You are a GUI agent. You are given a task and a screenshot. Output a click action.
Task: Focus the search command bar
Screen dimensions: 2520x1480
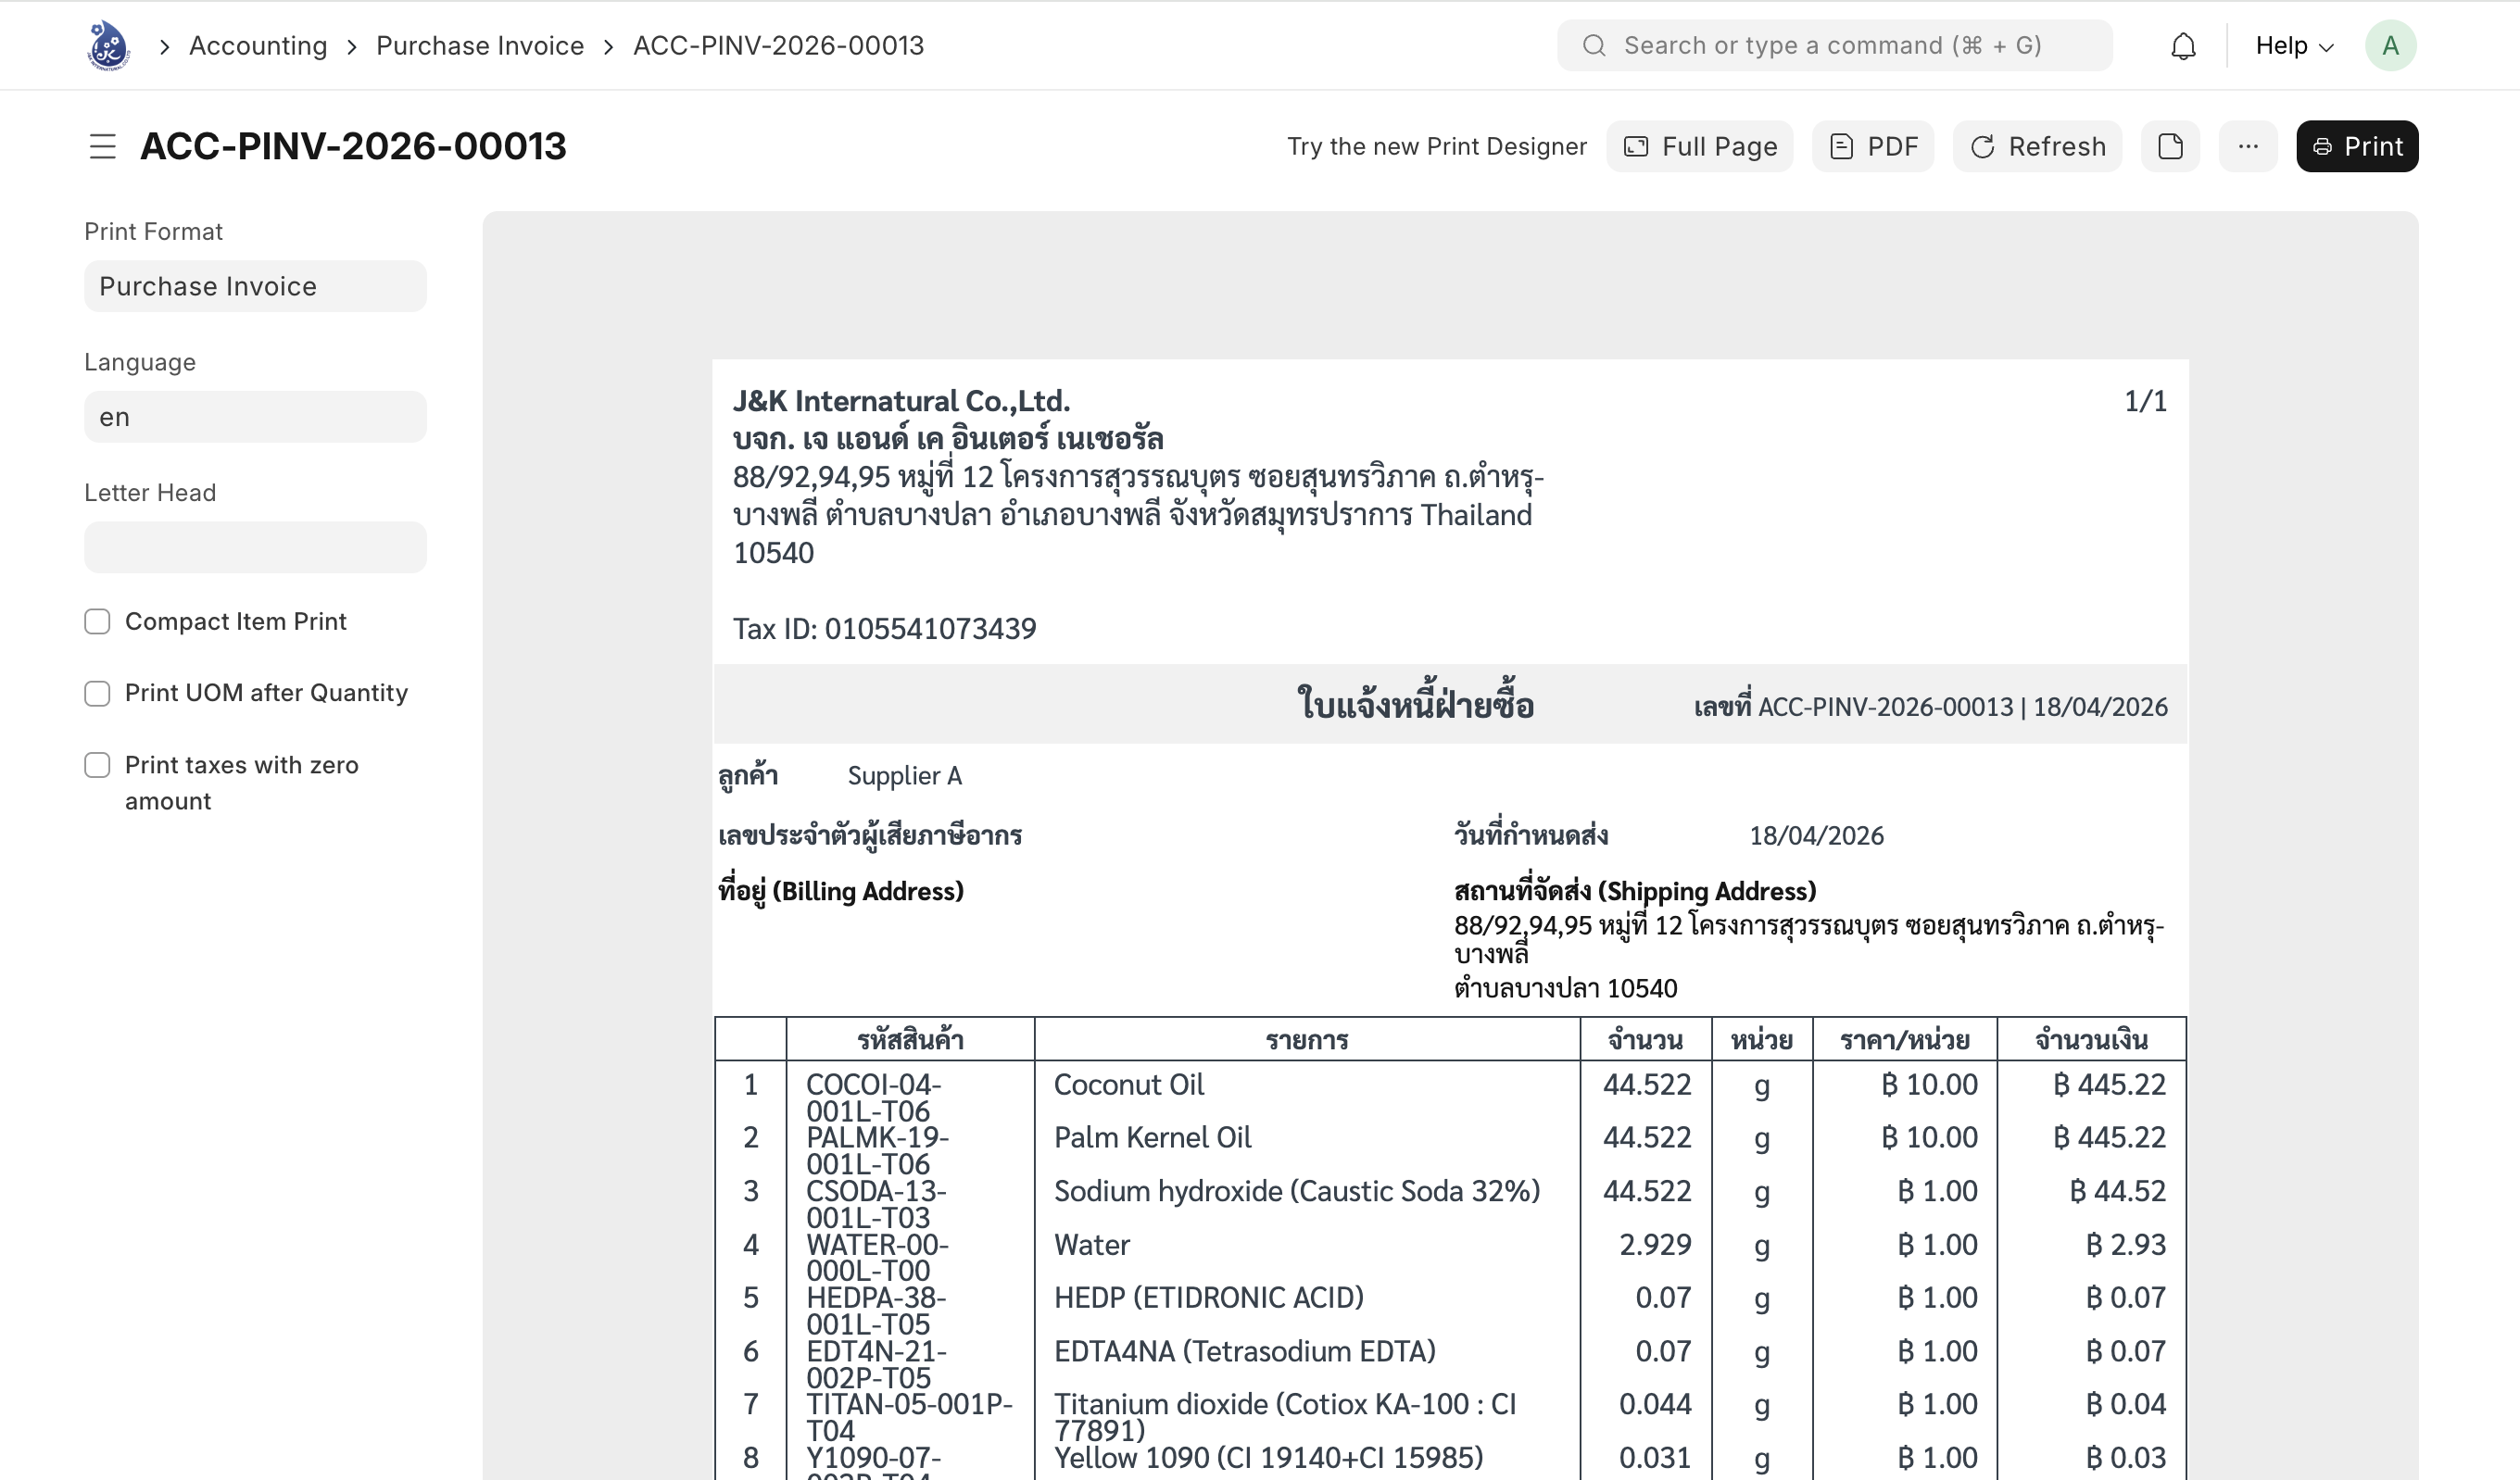click(1834, 46)
